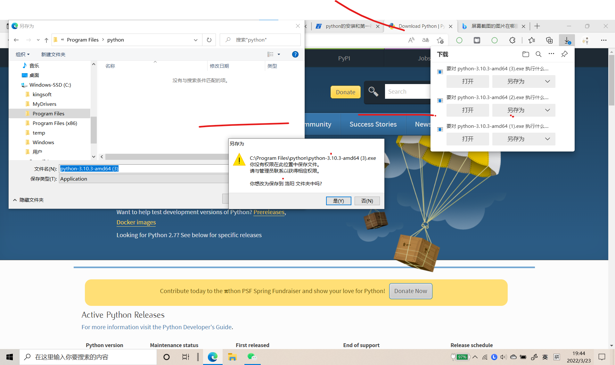Click 另存为 for python-3.10.3-amd64 (2).exe
This screenshot has height=365, width=615.
click(x=516, y=110)
